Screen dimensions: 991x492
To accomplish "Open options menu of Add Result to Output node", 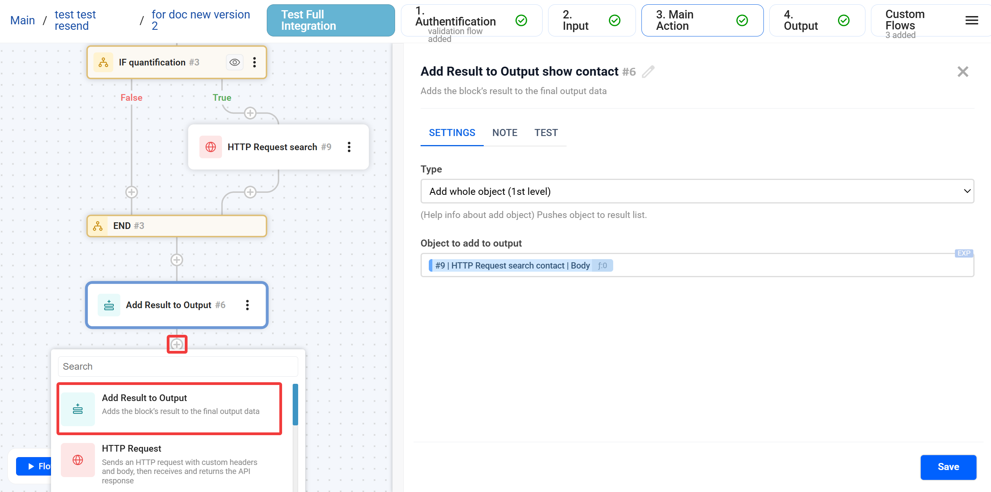I will [248, 305].
